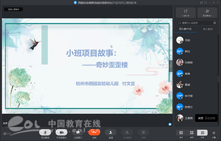Image resolution: width=221 pixels, height=141 pixels.
Task: Open the 共享窗口 share window button
Action: [78, 132]
